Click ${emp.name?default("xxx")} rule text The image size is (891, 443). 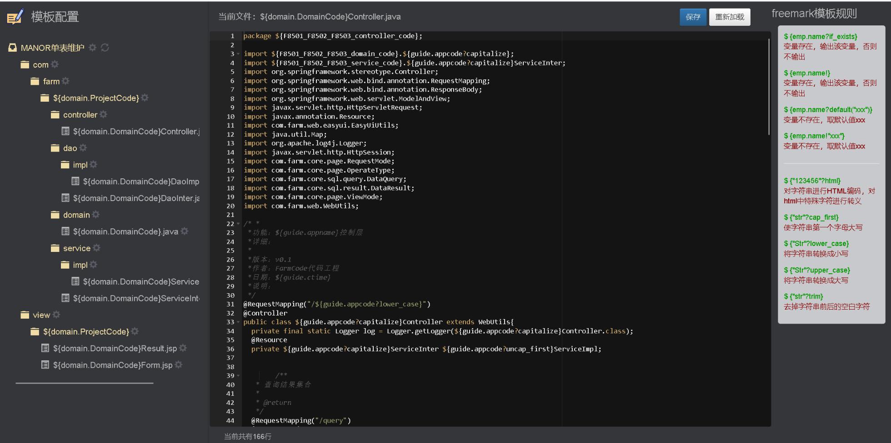(x=828, y=110)
